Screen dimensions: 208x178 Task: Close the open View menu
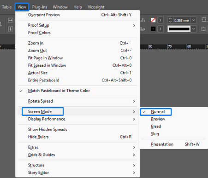click(x=22, y=7)
